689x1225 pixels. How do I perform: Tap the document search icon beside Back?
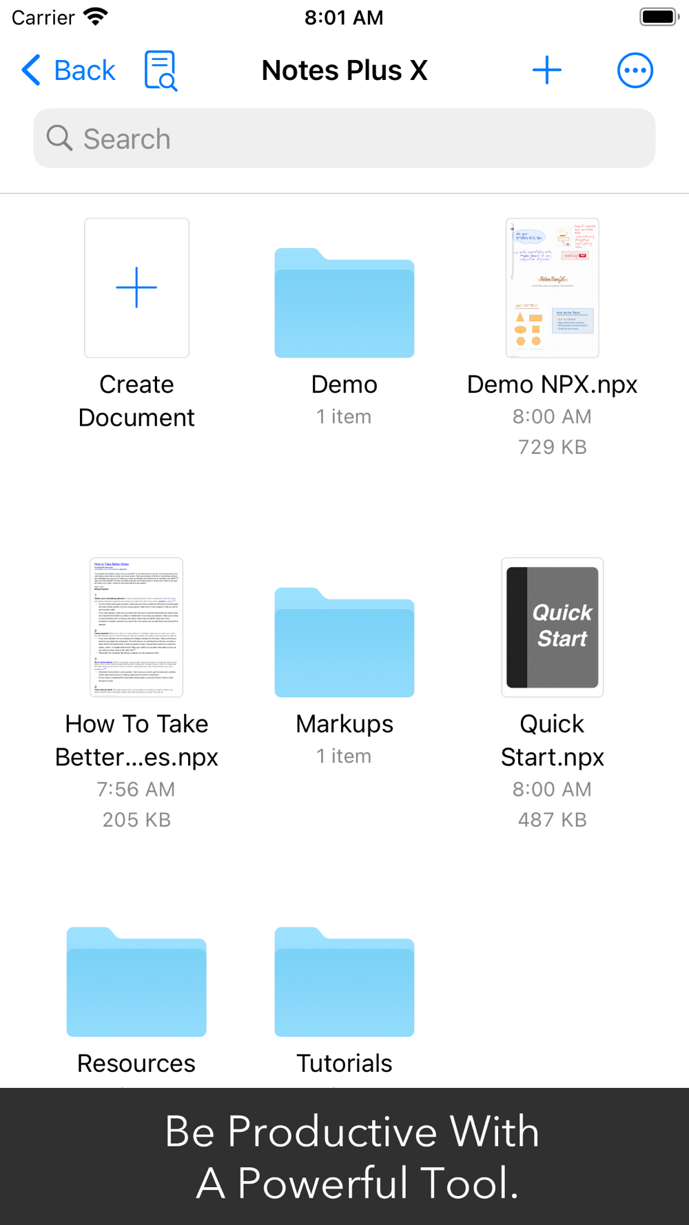[161, 70]
